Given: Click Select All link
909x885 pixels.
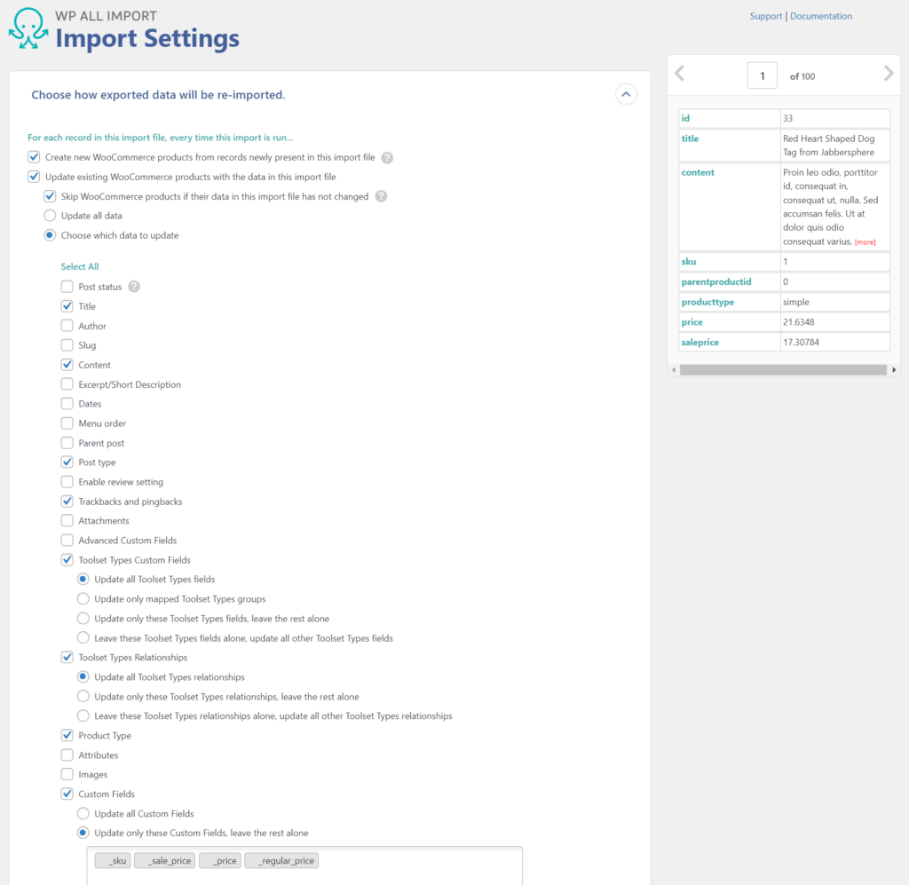Looking at the screenshot, I should coord(80,266).
